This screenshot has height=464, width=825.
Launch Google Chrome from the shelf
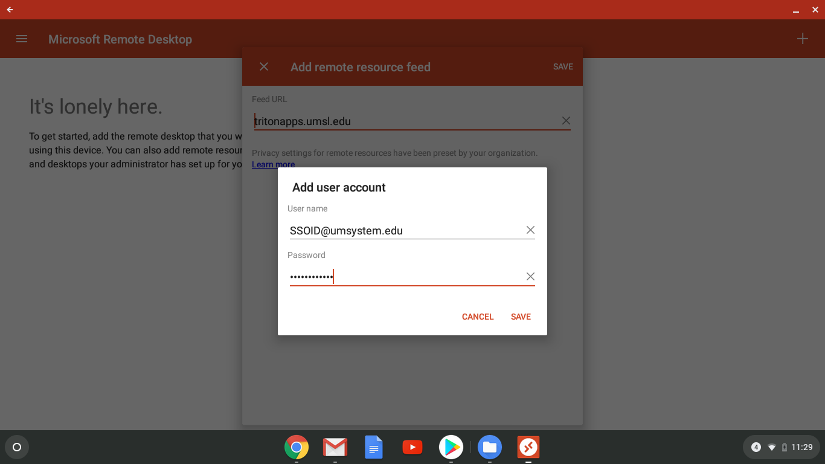click(x=297, y=447)
